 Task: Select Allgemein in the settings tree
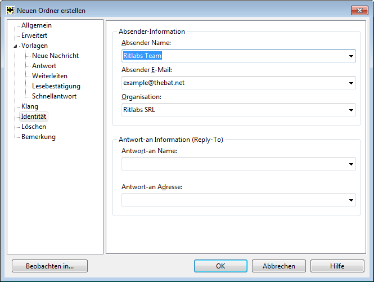37,25
